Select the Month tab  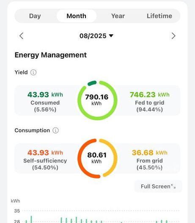coord(77,16)
